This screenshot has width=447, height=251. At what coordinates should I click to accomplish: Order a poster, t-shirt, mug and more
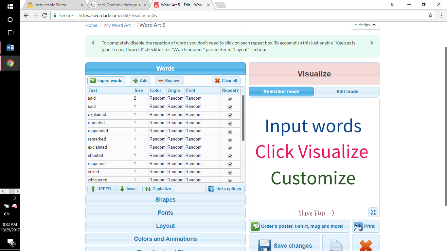click(x=299, y=226)
